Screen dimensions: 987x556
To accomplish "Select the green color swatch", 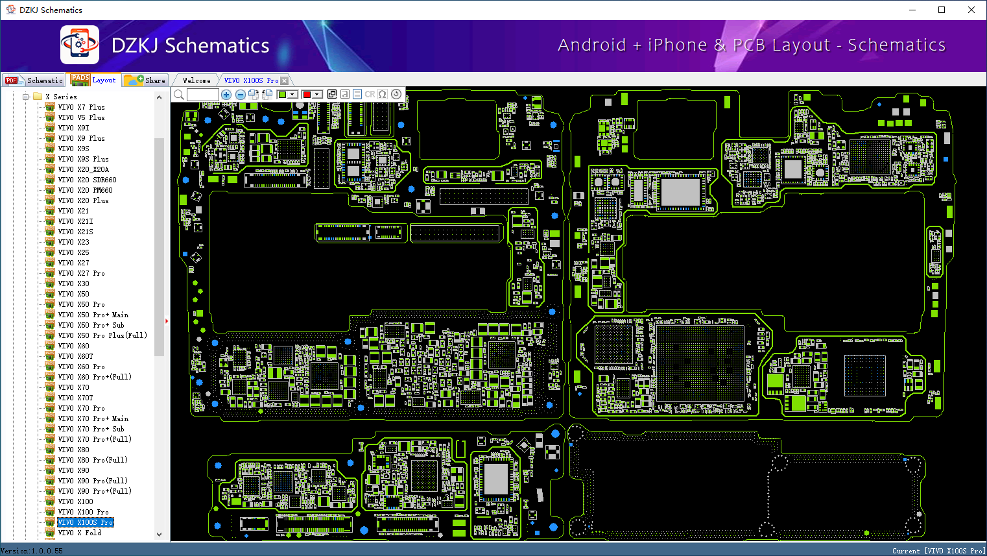I will (x=282, y=95).
